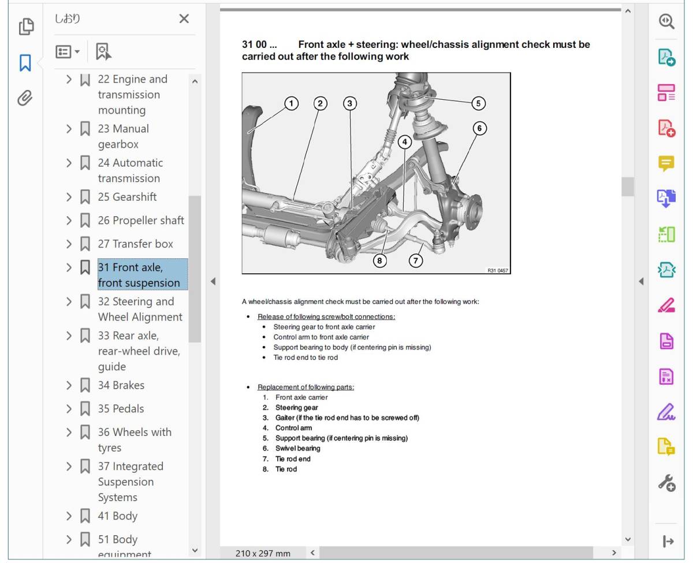Select bookmark '27 Transfer box'

[x=135, y=244]
